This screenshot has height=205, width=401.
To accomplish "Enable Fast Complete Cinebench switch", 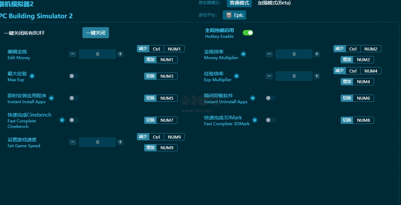I will click(74, 120).
